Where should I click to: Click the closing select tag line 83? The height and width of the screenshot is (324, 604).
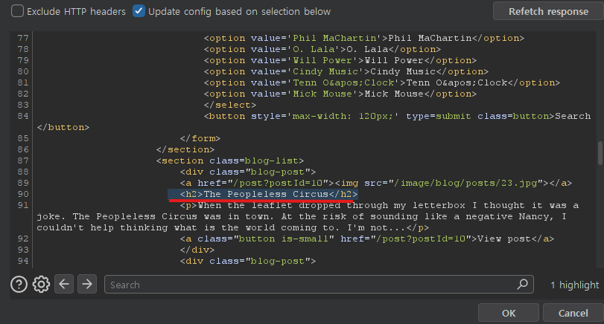click(230, 105)
